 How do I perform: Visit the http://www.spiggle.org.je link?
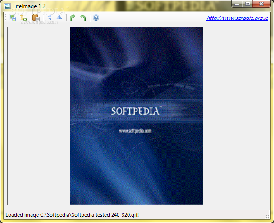(237, 18)
